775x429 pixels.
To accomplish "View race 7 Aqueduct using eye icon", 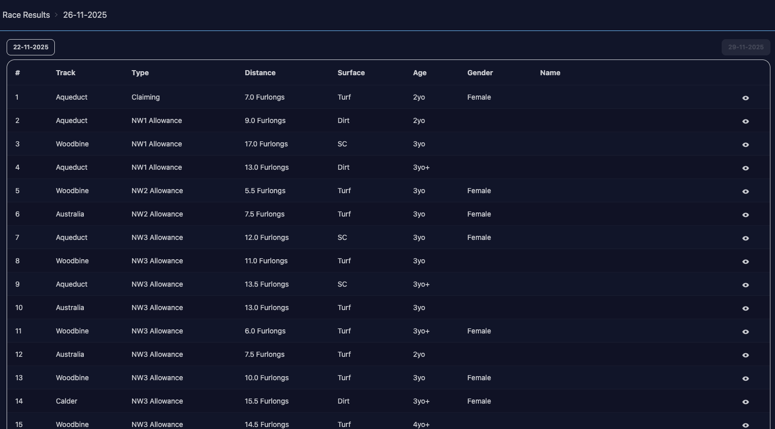I will 745,238.
